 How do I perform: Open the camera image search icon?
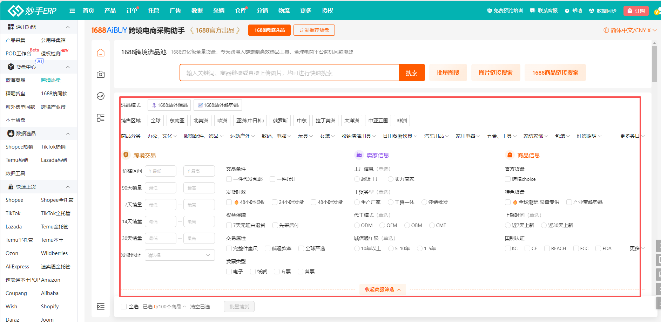click(x=101, y=74)
